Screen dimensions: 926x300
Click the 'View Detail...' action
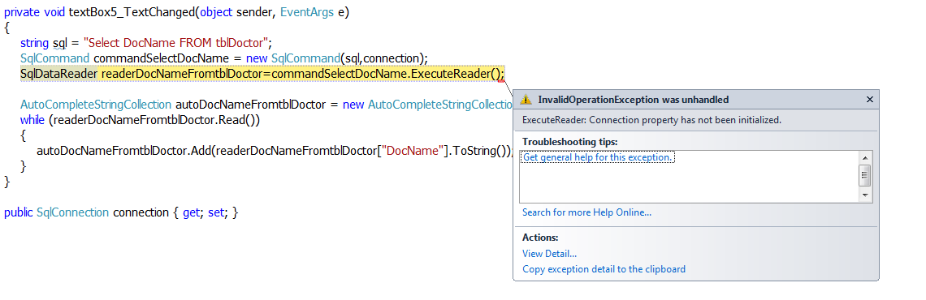click(549, 254)
